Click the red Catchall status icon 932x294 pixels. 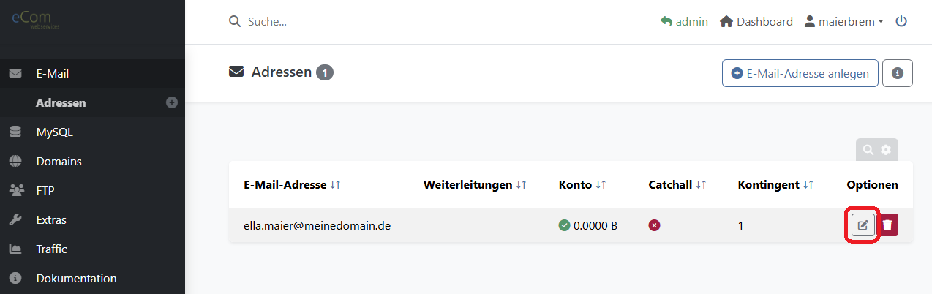tap(655, 225)
